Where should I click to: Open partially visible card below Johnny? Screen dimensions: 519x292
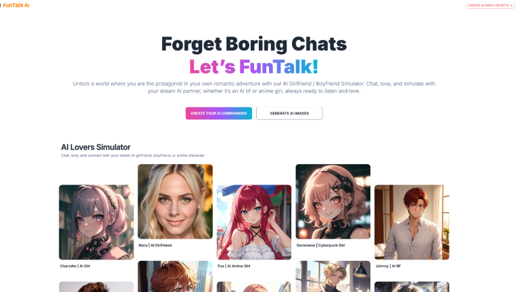pos(412,287)
